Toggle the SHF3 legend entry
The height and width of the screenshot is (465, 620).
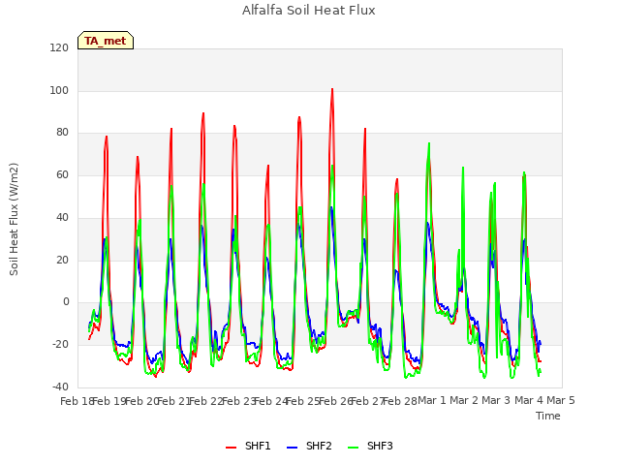click(x=370, y=446)
